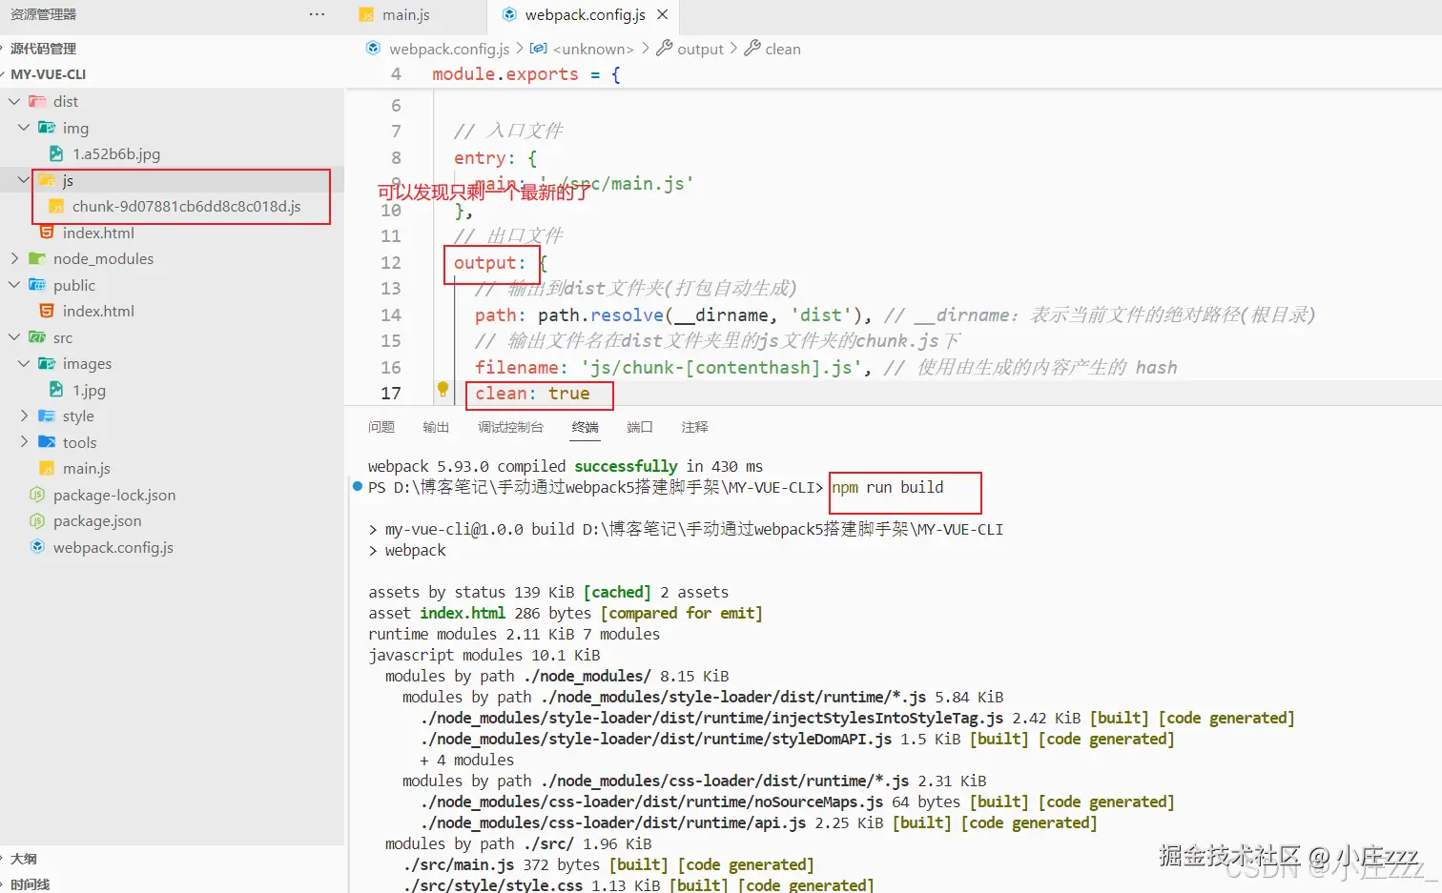Click the 1.a52b6b.jpg image file icon
Screen dimensions: 1442x893
[x=56, y=153]
